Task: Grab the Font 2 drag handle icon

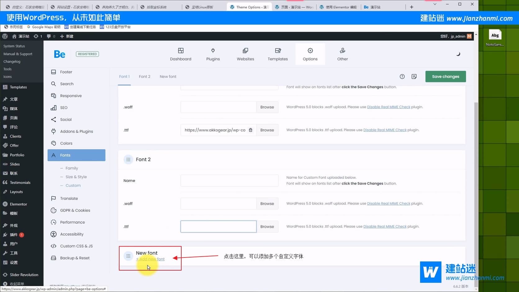Action: 128,159
